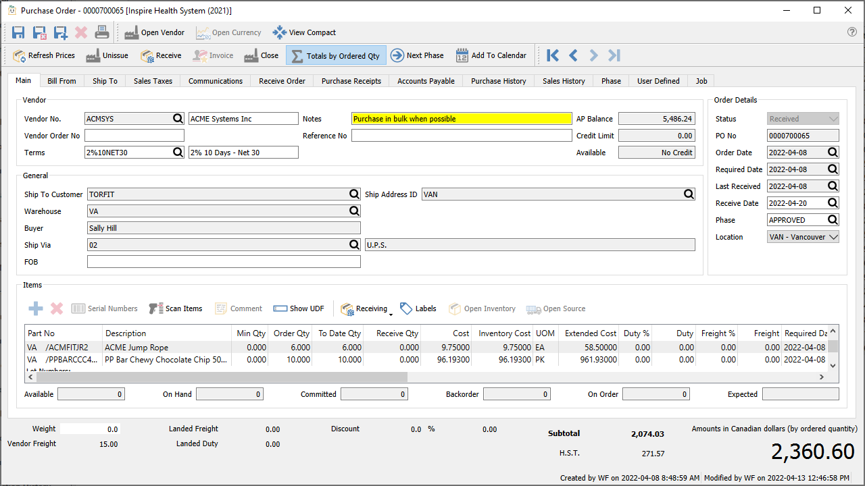Expand the Location dropdown
This screenshot has height=486, width=865.
[x=833, y=237]
